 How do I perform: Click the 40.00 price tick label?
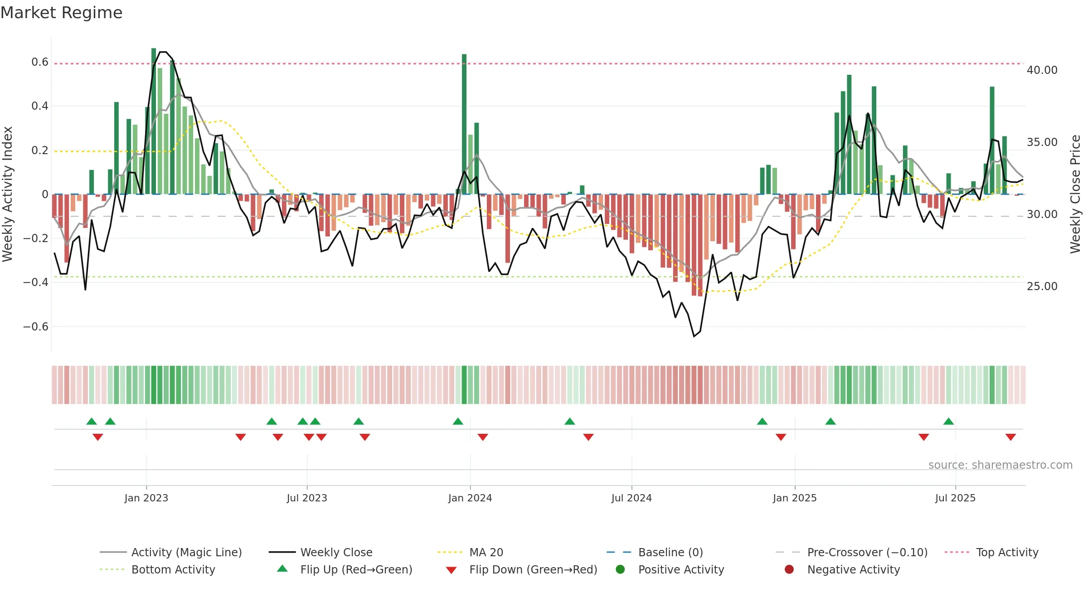(x=1042, y=70)
